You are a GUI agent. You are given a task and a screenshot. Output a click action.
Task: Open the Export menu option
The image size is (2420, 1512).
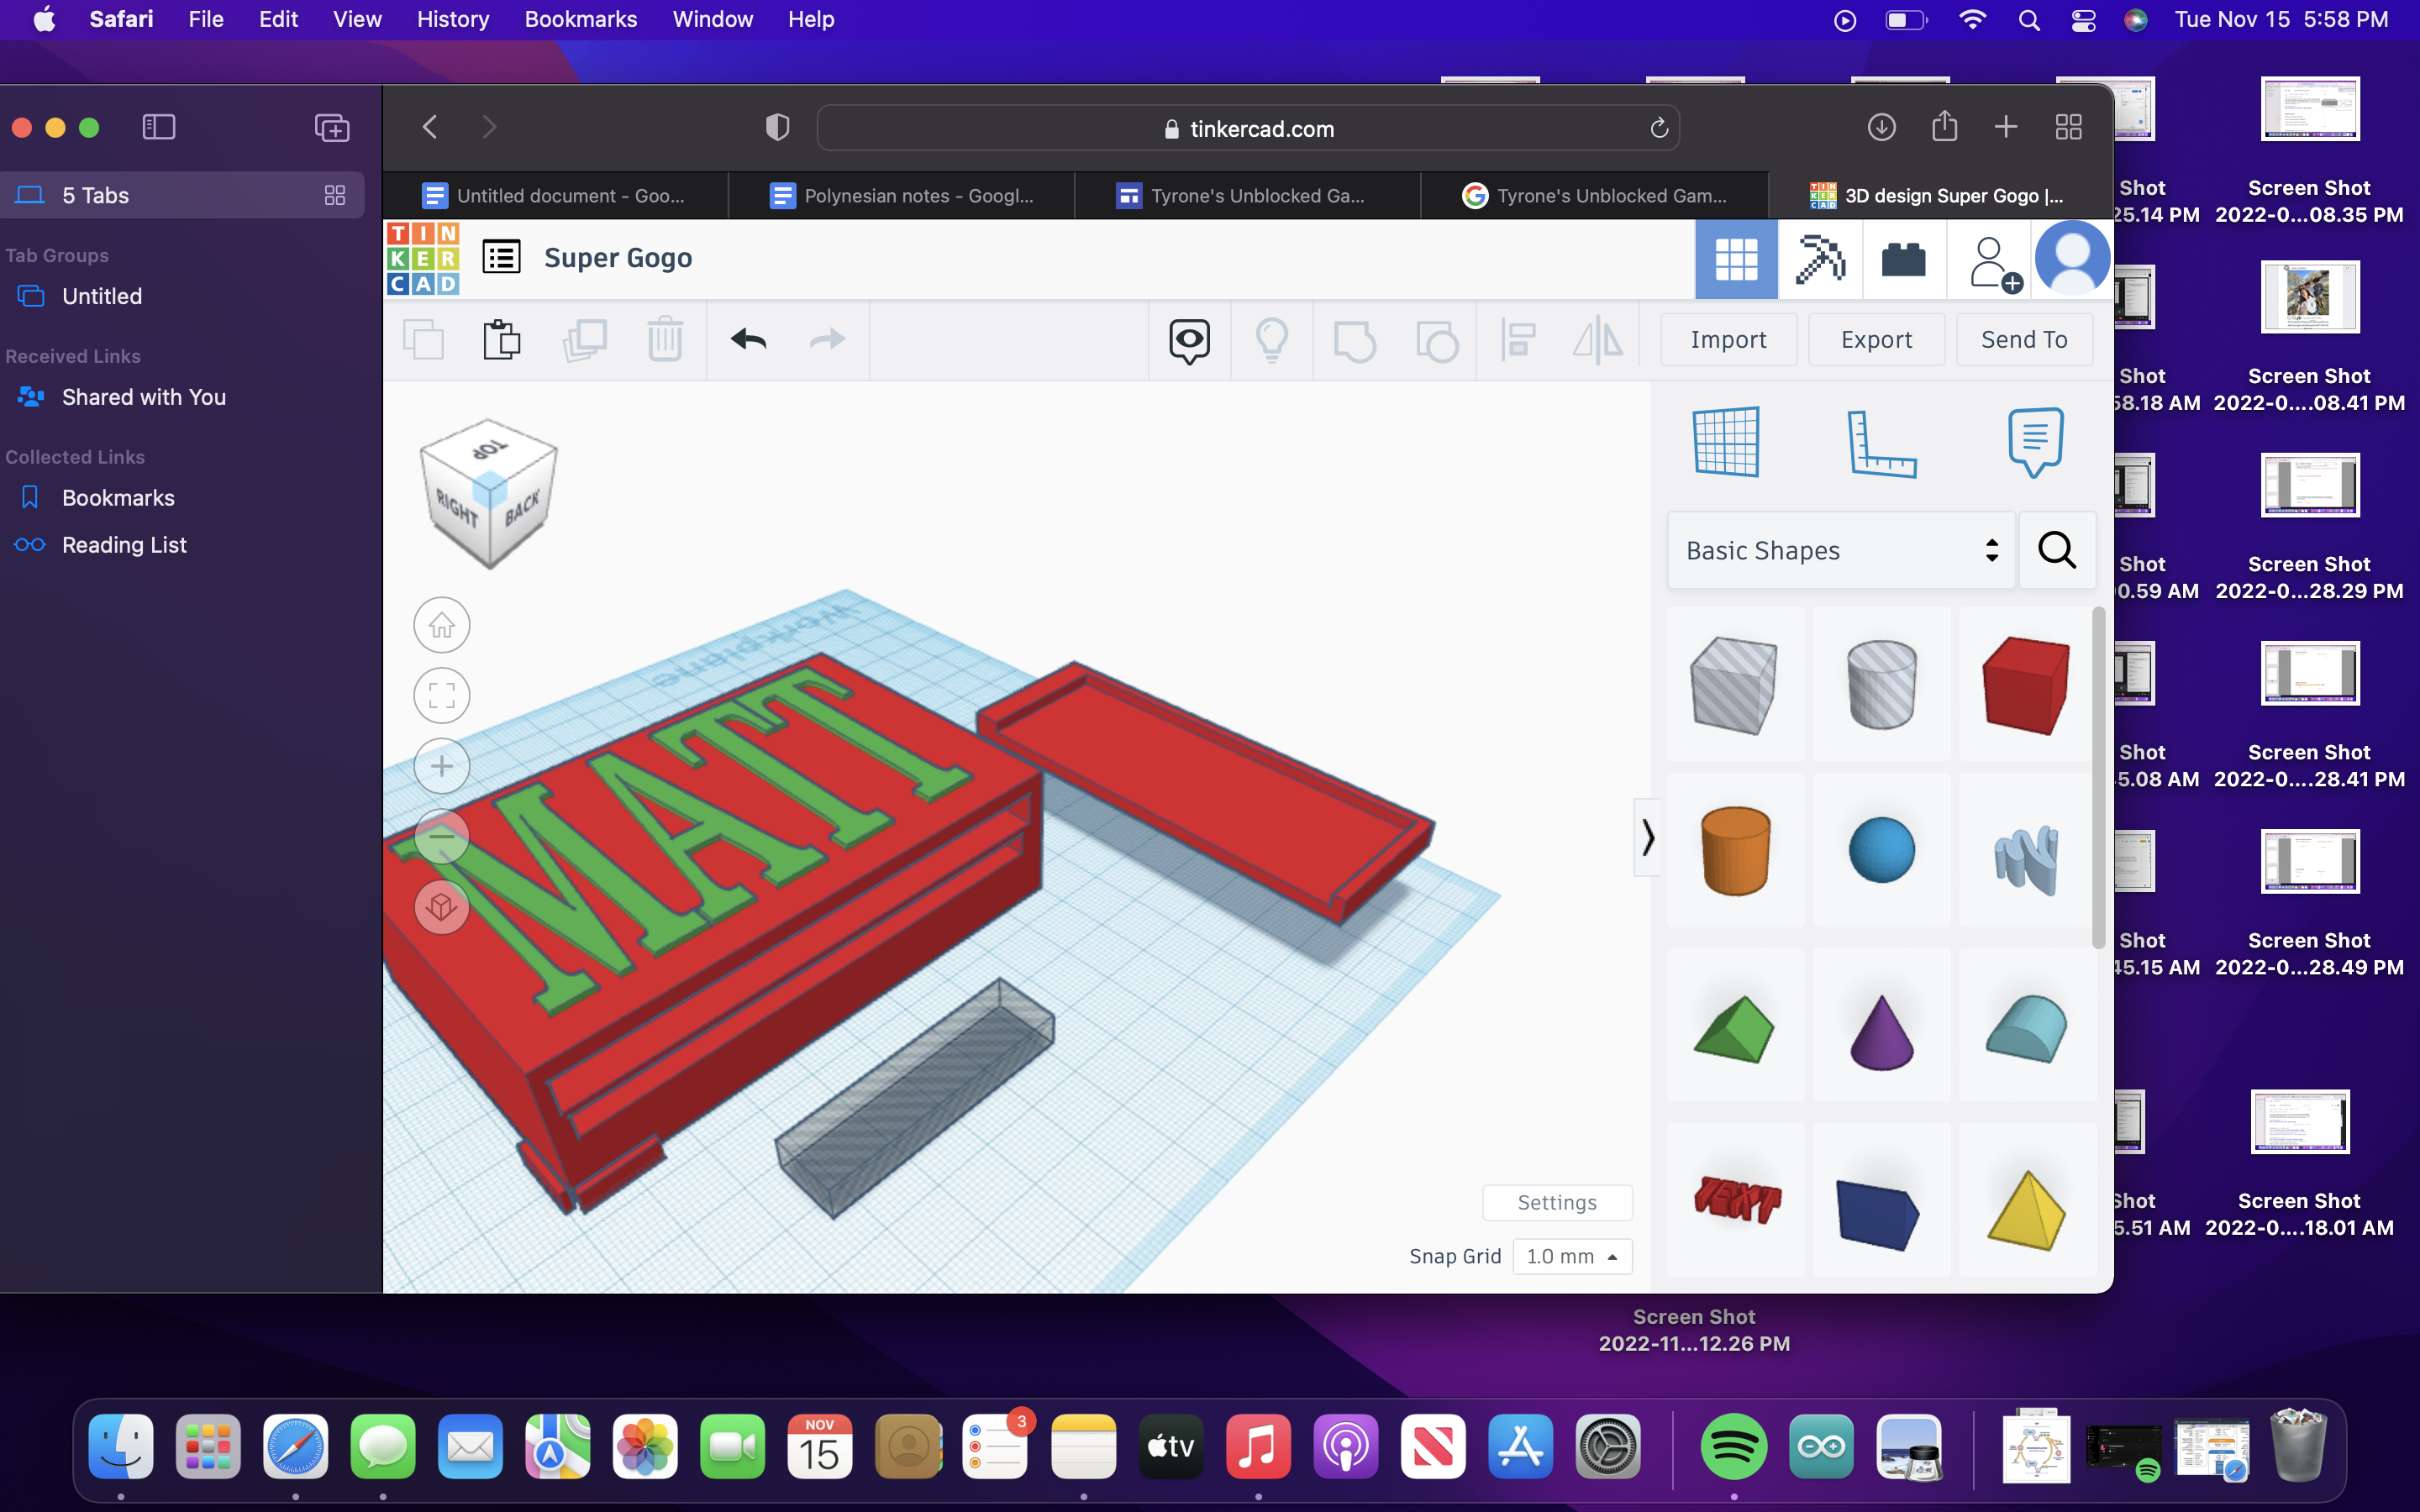[1876, 338]
